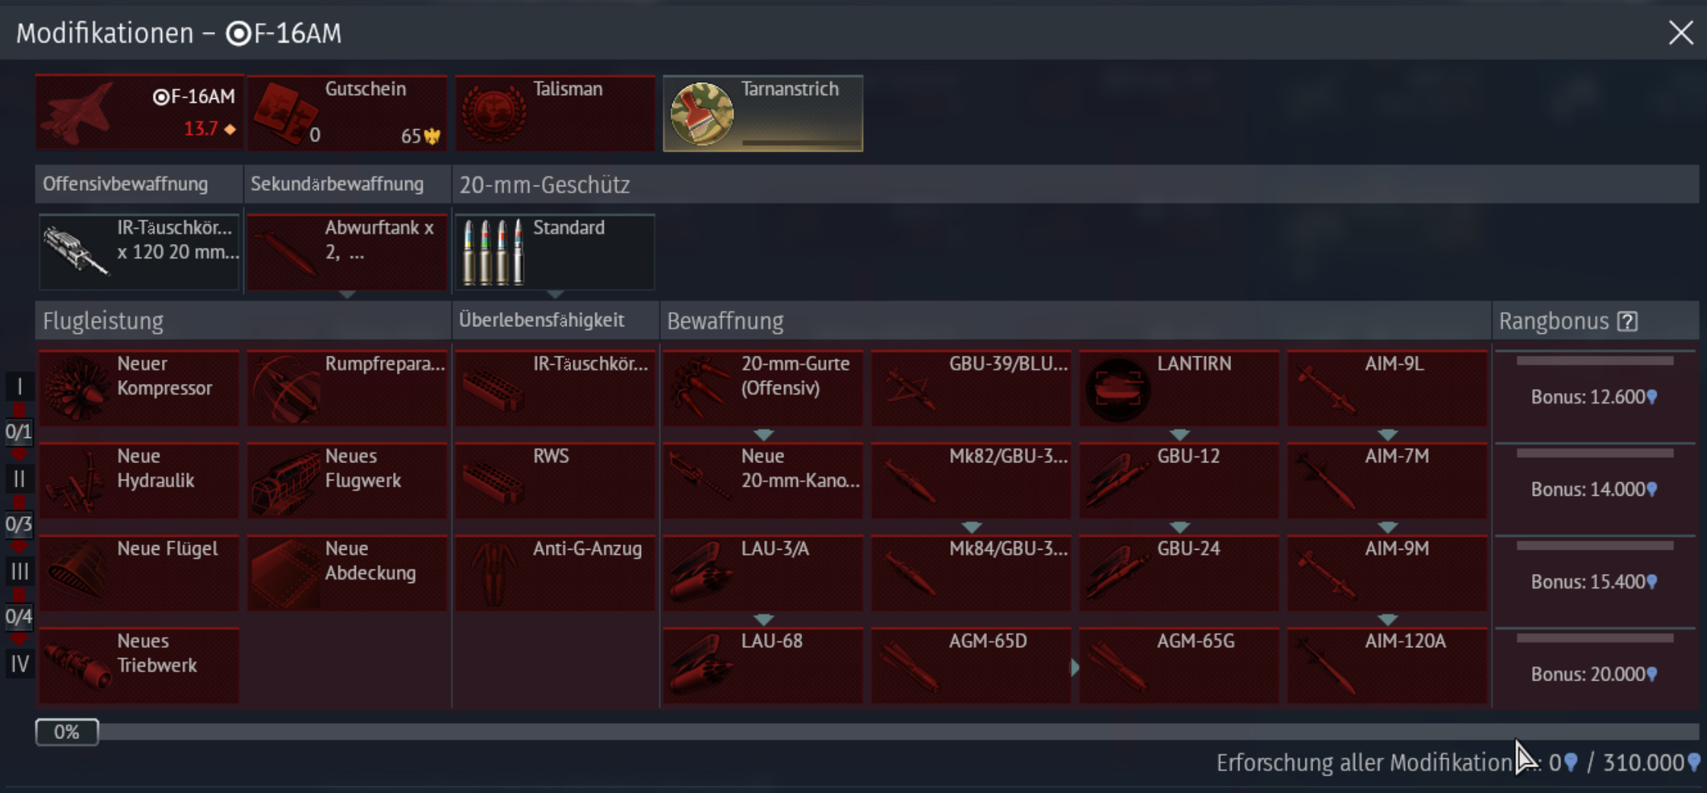Select the Anti-G-Anzug suit icon
1707x793 pixels.
click(493, 573)
